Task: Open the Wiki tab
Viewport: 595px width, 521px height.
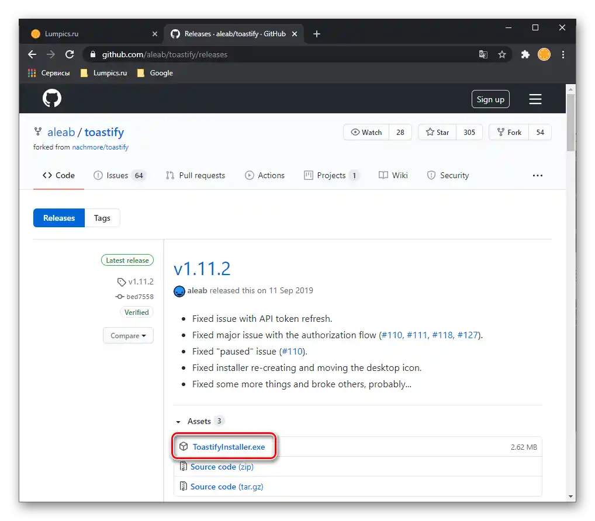Action: click(x=393, y=176)
